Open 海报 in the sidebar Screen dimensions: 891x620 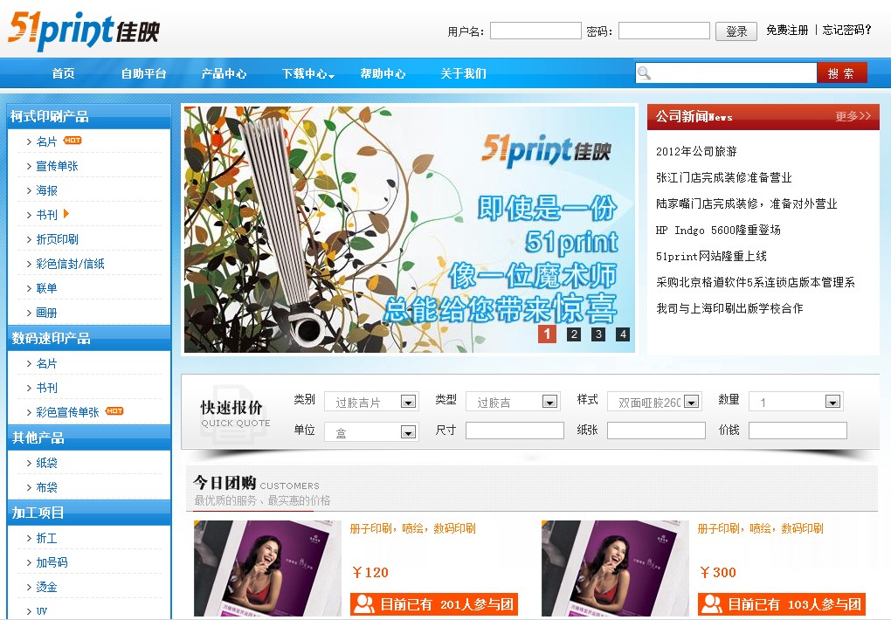pos(46,190)
